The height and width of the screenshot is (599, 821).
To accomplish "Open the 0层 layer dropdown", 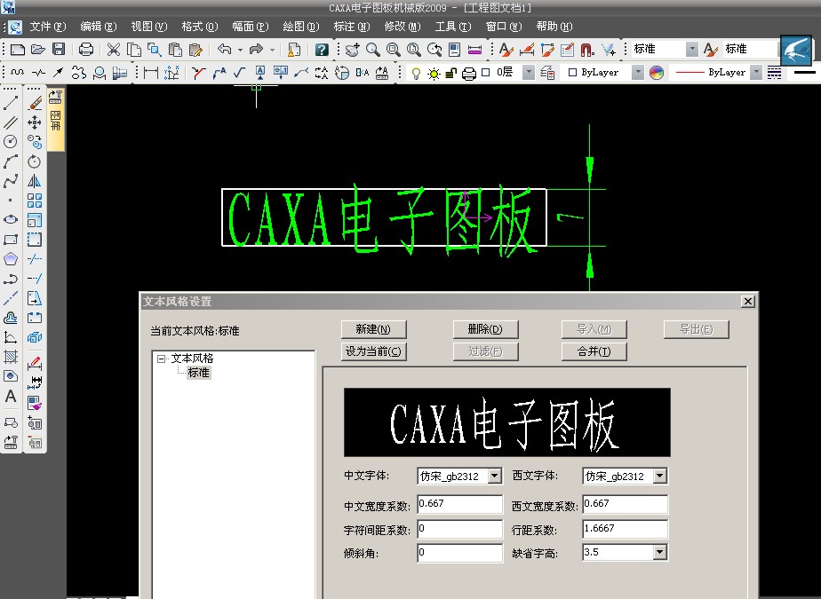I will (529, 73).
